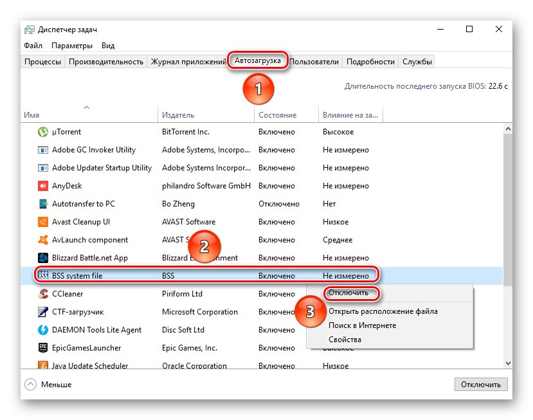
Task: Collapse view with the Меньше arrow
Action: [x=30, y=384]
